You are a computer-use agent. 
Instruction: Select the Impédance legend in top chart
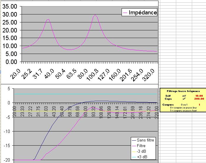point(139,12)
